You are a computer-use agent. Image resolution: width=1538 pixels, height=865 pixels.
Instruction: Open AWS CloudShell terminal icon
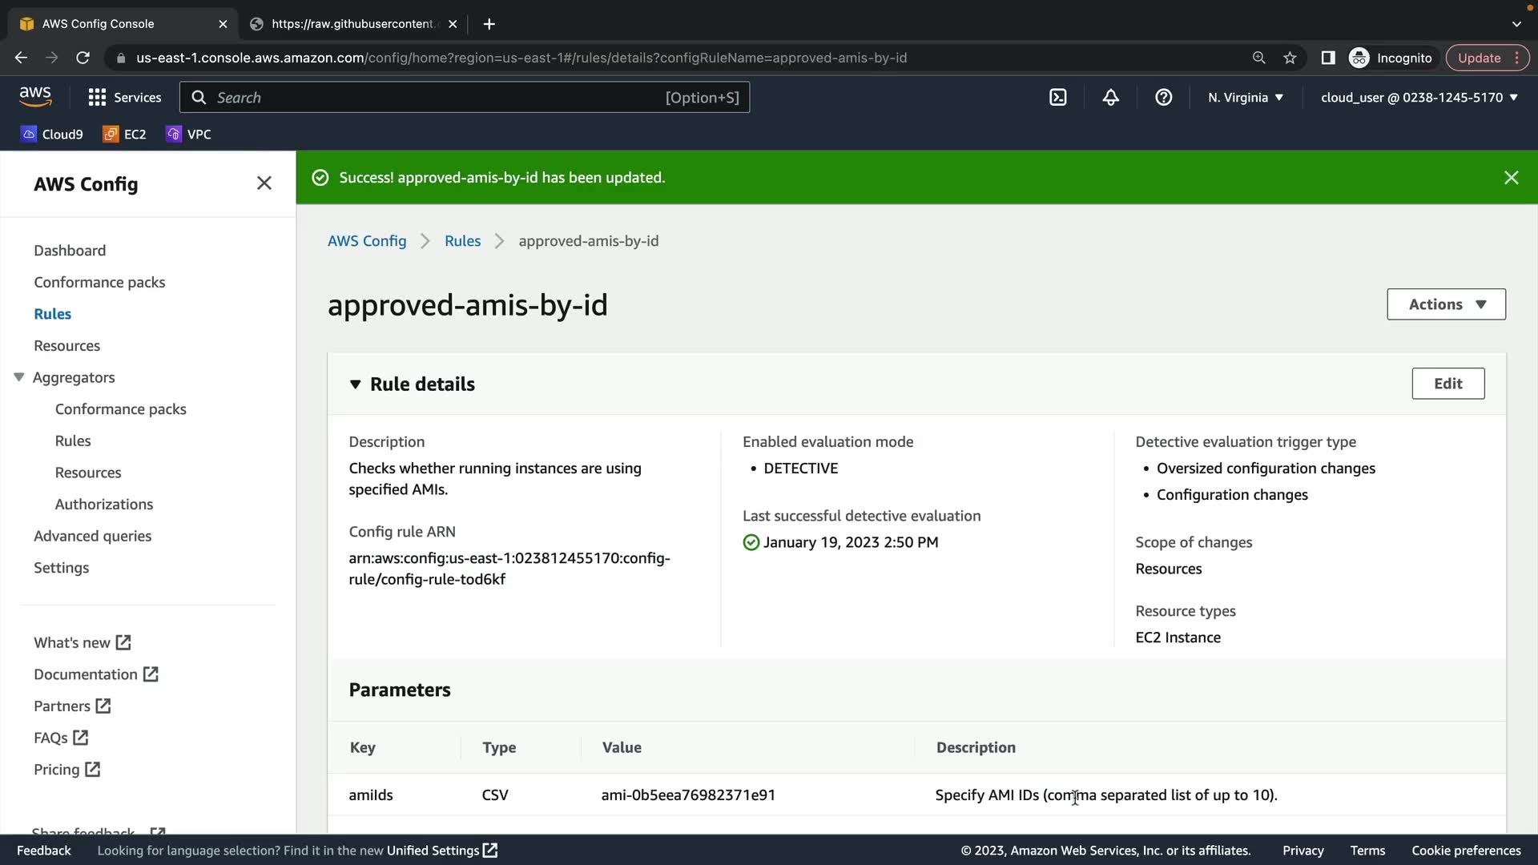1058,98
